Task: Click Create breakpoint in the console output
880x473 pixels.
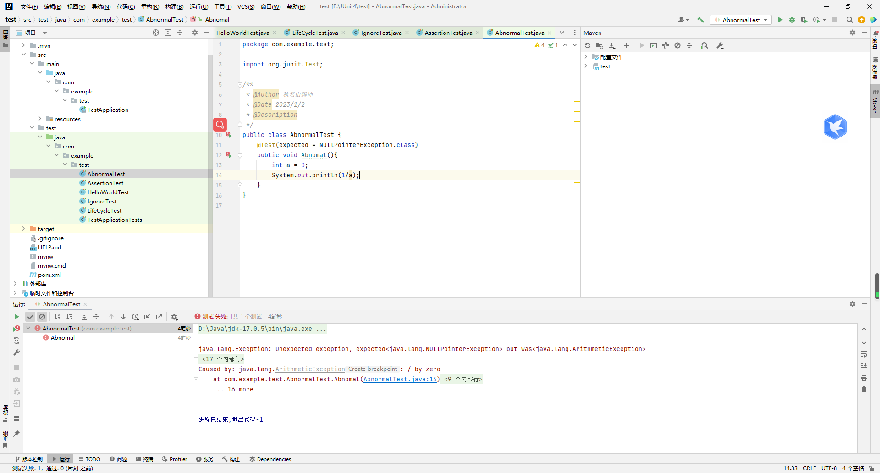Action: (x=372, y=369)
